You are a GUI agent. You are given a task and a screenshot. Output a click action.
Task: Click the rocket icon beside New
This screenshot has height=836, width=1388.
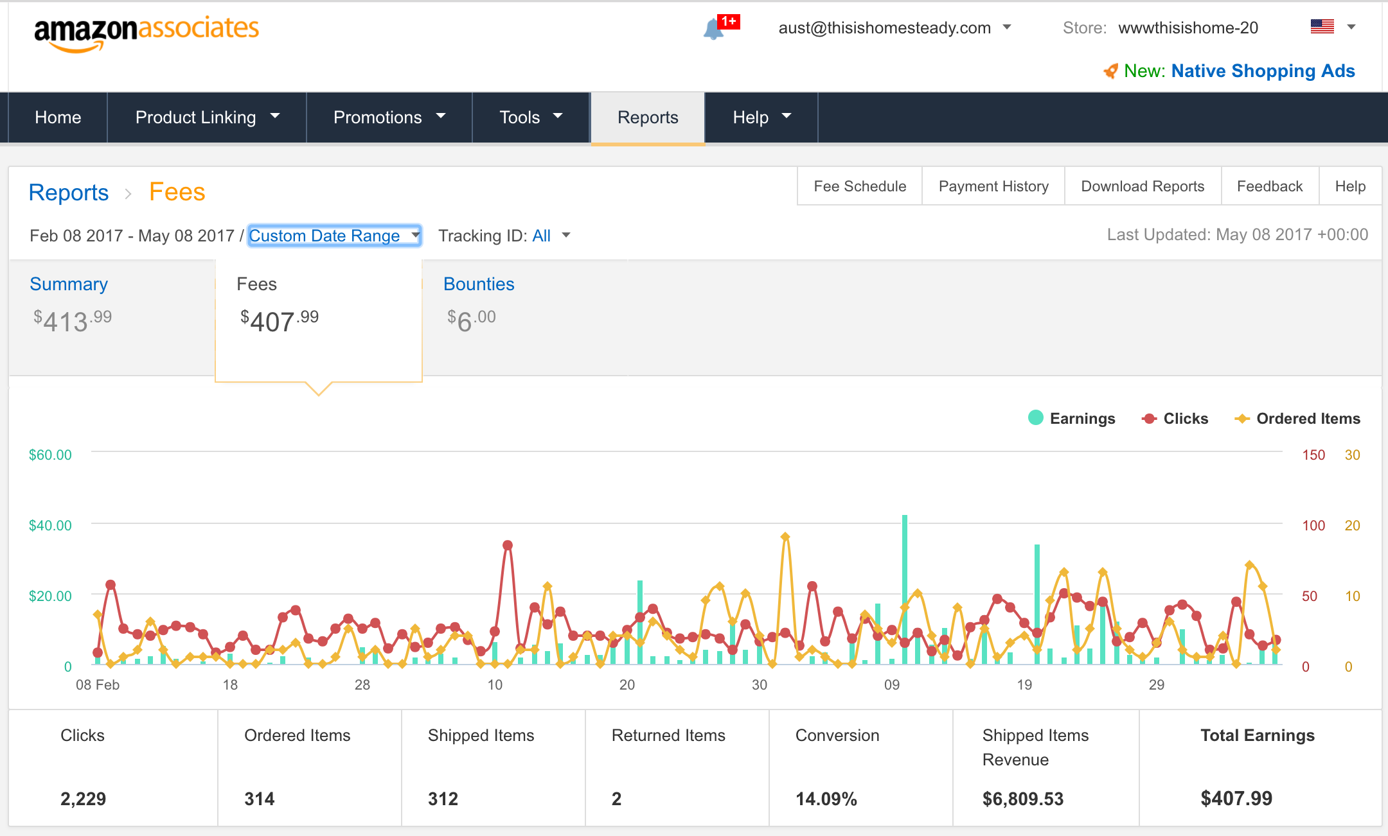pos(1110,71)
